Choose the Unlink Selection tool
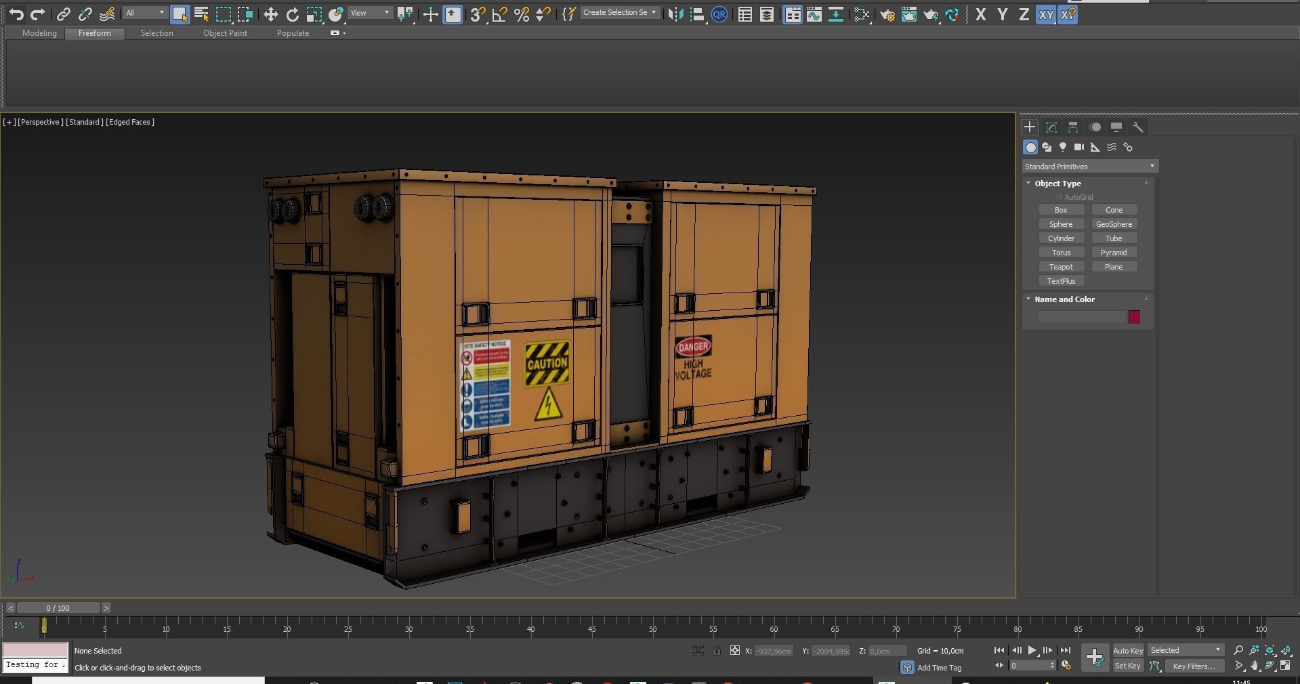This screenshot has width=1300, height=684. [85, 14]
